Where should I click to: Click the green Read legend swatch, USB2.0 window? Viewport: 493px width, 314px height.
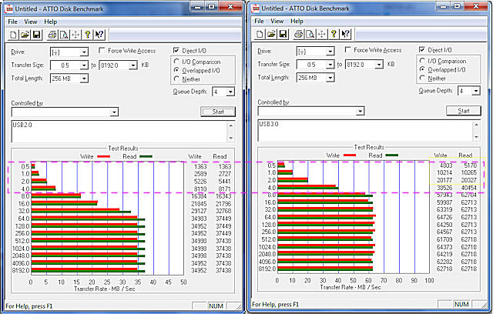[x=146, y=156]
